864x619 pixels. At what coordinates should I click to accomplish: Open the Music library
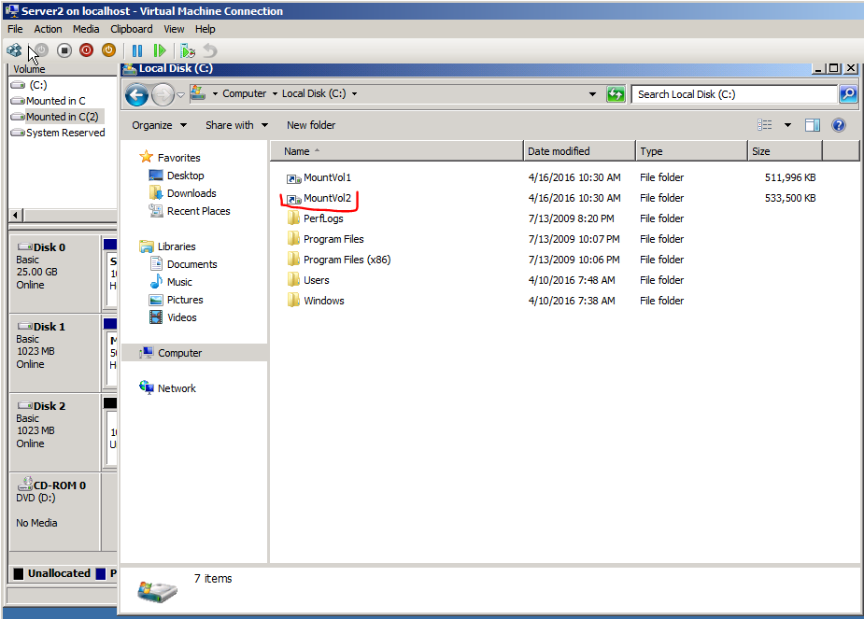click(179, 282)
